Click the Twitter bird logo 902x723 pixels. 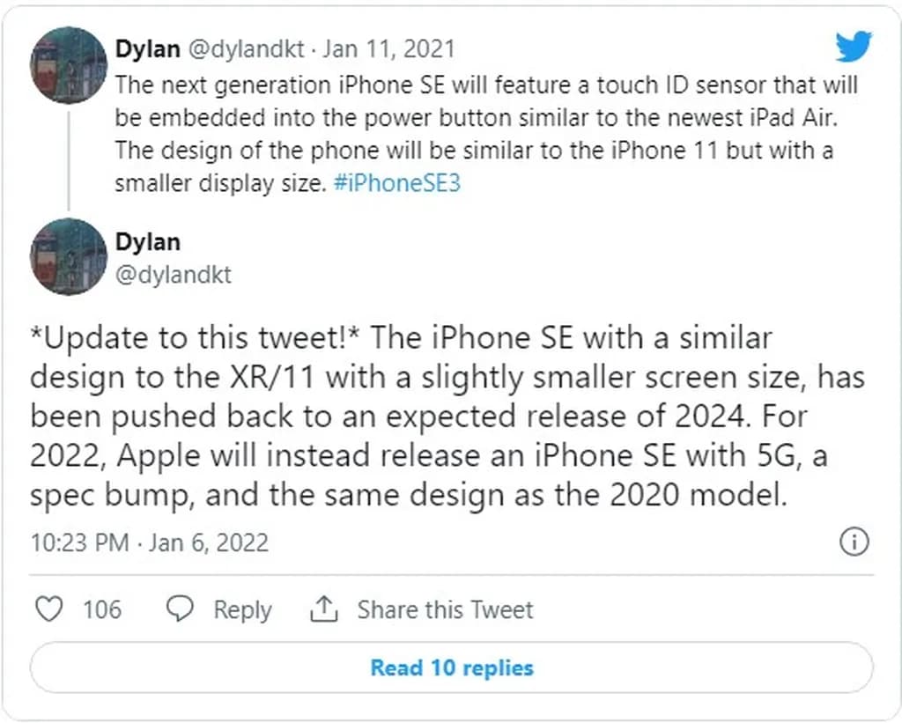(x=853, y=46)
